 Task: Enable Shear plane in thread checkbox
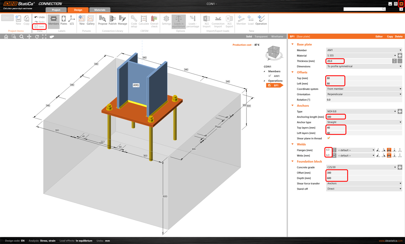328,138
